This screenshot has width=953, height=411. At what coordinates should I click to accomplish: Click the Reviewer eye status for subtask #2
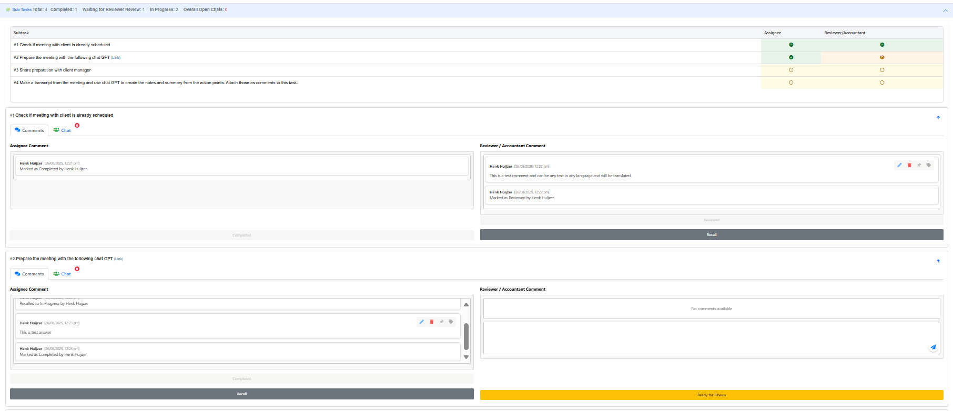(x=882, y=57)
